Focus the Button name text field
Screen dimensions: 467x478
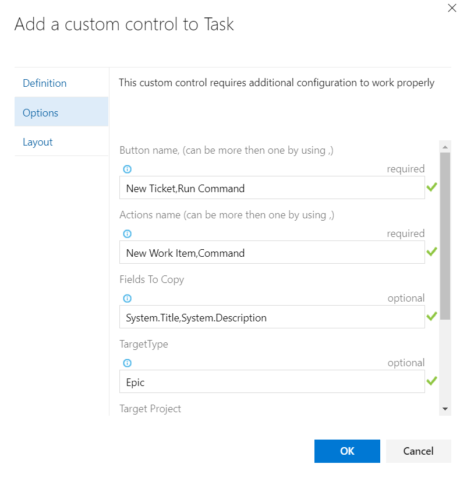pyautogui.click(x=271, y=188)
